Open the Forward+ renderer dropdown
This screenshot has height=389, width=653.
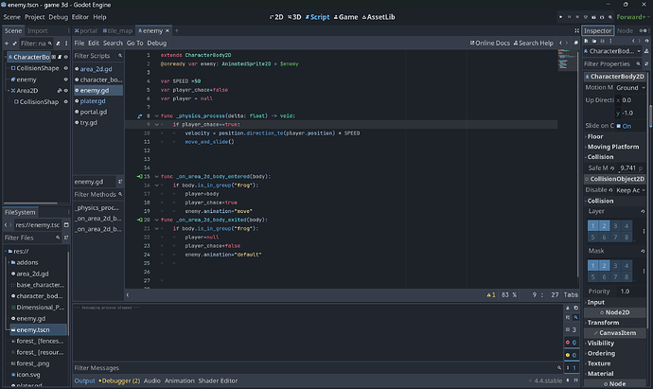[633, 17]
